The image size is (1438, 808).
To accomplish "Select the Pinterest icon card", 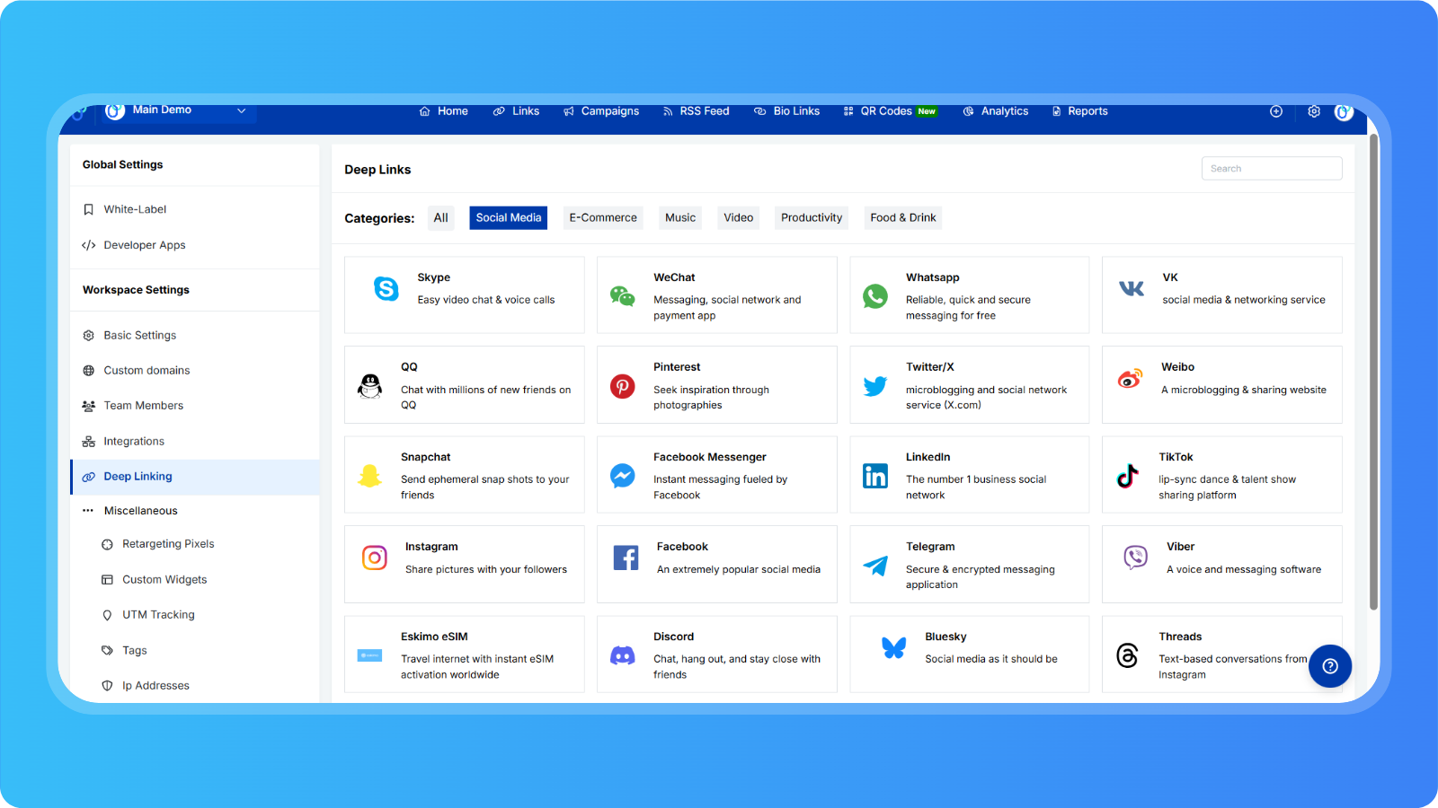I will 622,386.
